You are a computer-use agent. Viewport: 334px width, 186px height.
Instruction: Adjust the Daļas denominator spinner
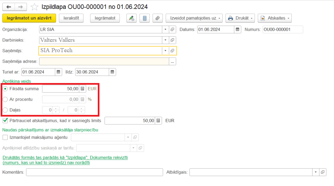pyautogui.click(x=81, y=110)
